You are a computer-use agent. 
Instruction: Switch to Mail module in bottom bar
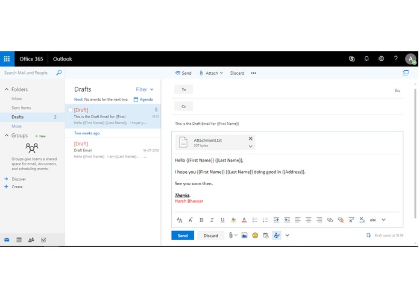point(7,239)
